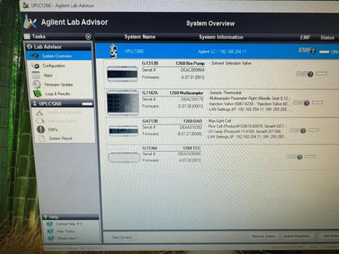Click the Service & Diagnostics wrench icon
The width and height of the screenshot is (339, 254).
click(x=40, y=113)
